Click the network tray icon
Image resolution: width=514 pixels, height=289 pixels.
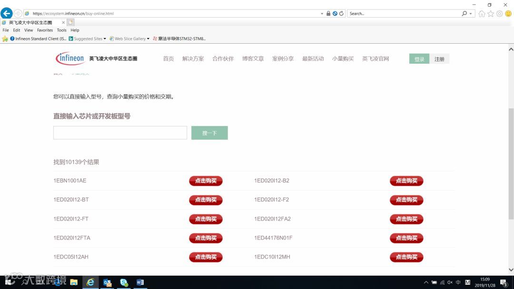442,282
